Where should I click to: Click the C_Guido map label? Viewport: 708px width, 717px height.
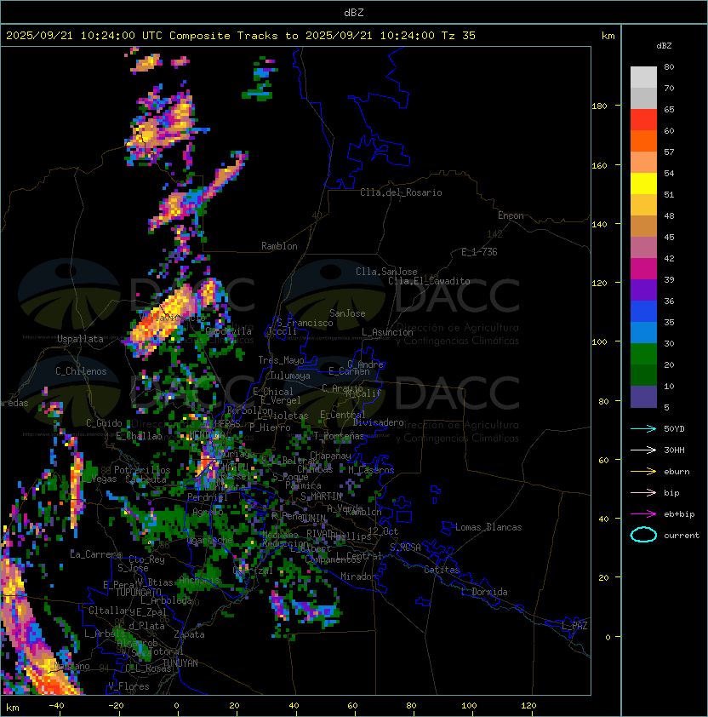[x=104, y=423]
